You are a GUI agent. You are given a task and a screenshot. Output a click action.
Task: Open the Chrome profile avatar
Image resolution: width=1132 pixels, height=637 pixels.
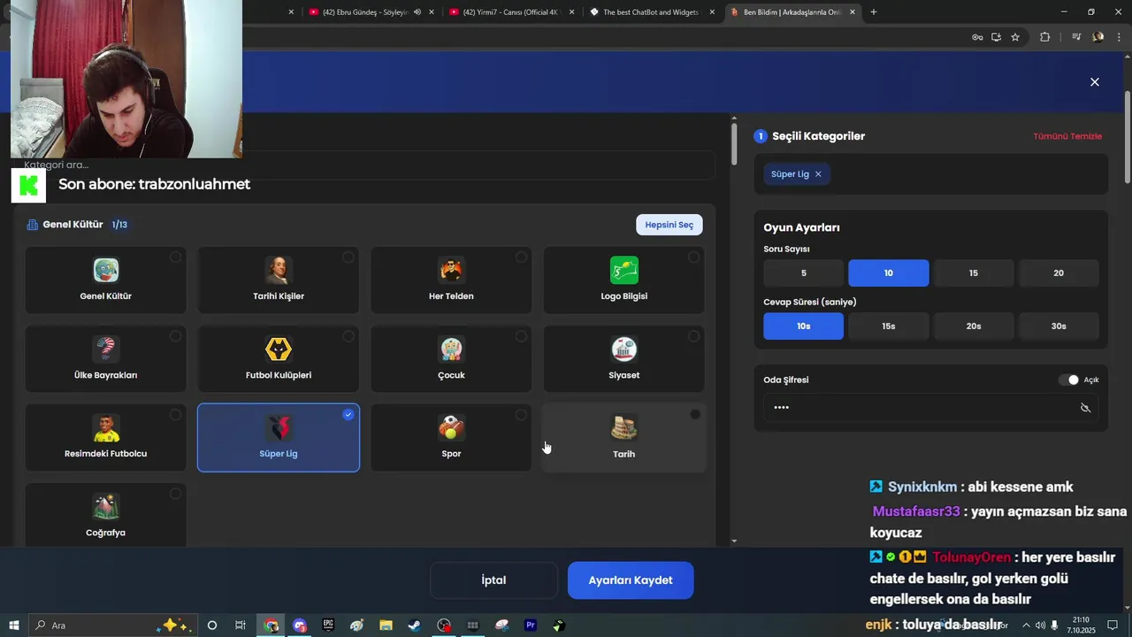click(x=1098, y=37)
